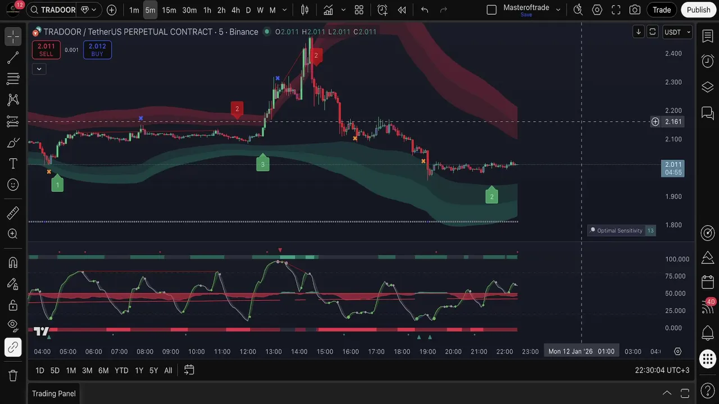Select the layout square icon
This screenshot has width=719, height=404.
[492, 10]
